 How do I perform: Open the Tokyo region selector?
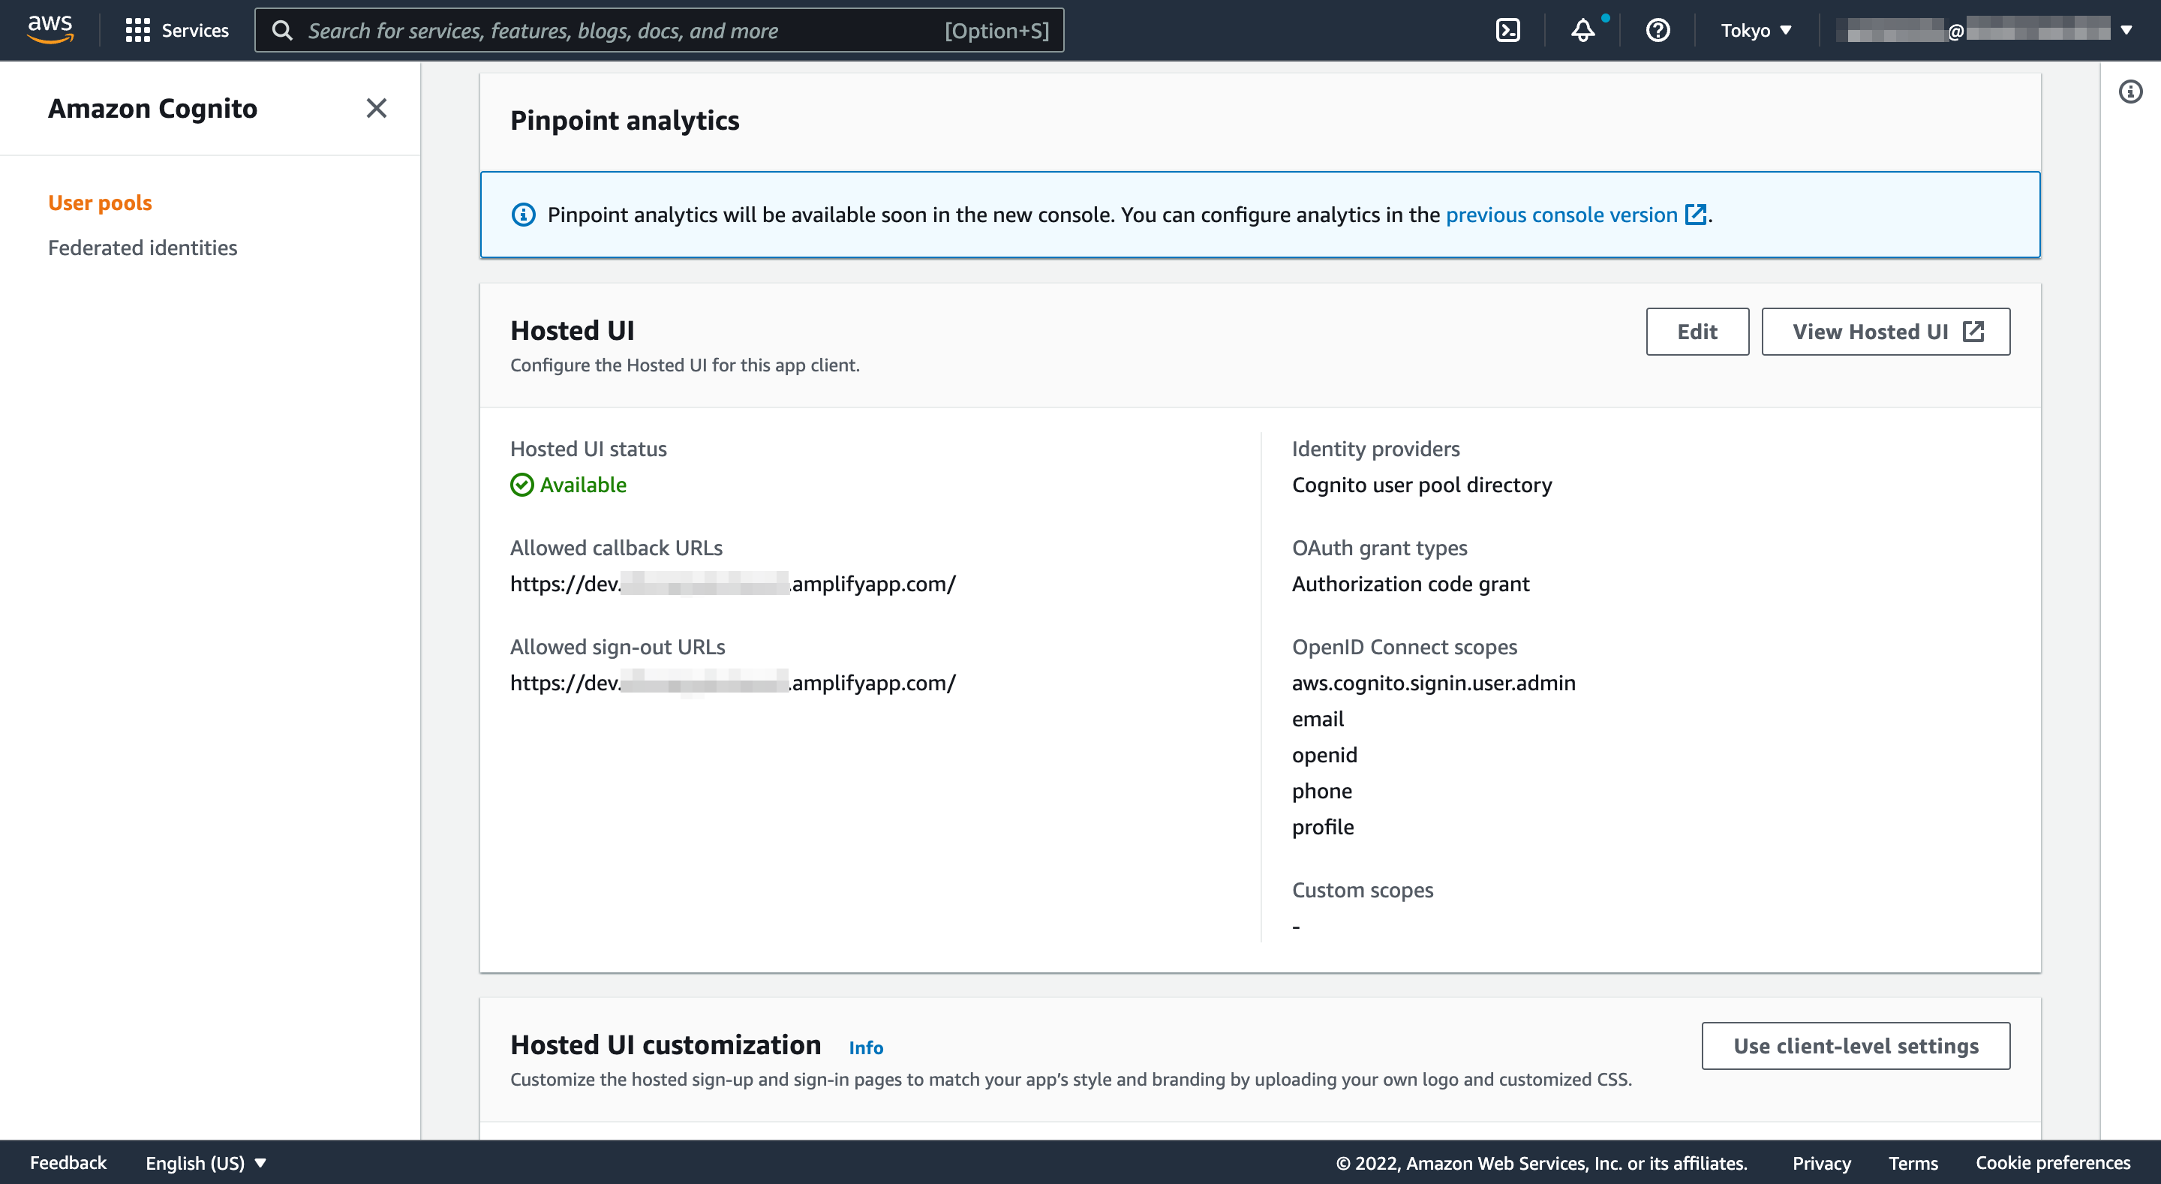1756,30
